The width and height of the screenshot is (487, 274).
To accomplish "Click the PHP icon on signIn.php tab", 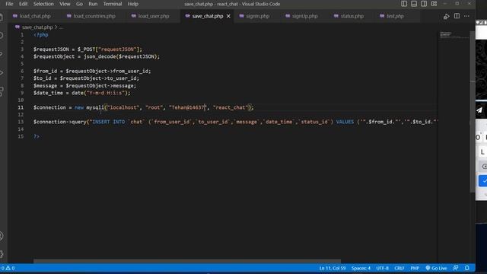I will point(242,16).
